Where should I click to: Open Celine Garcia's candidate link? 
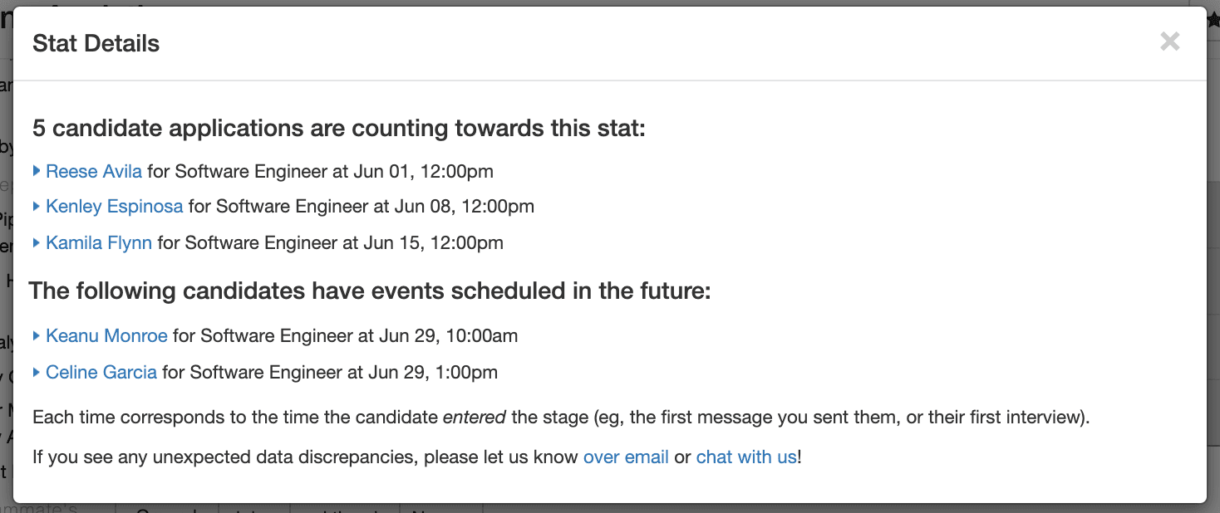coord(101,372)
